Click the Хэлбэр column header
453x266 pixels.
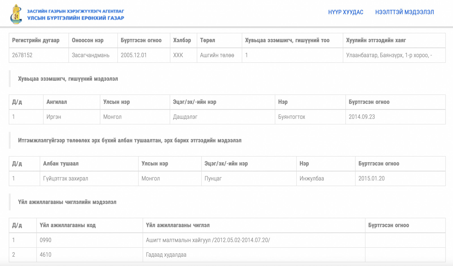pos(182,40)
